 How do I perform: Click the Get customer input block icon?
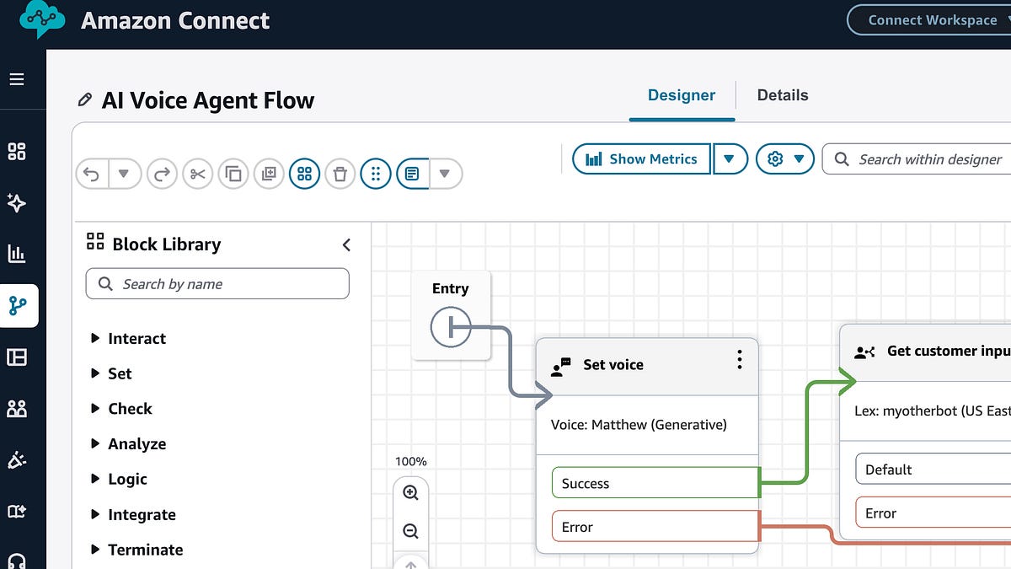pos(864,352)
